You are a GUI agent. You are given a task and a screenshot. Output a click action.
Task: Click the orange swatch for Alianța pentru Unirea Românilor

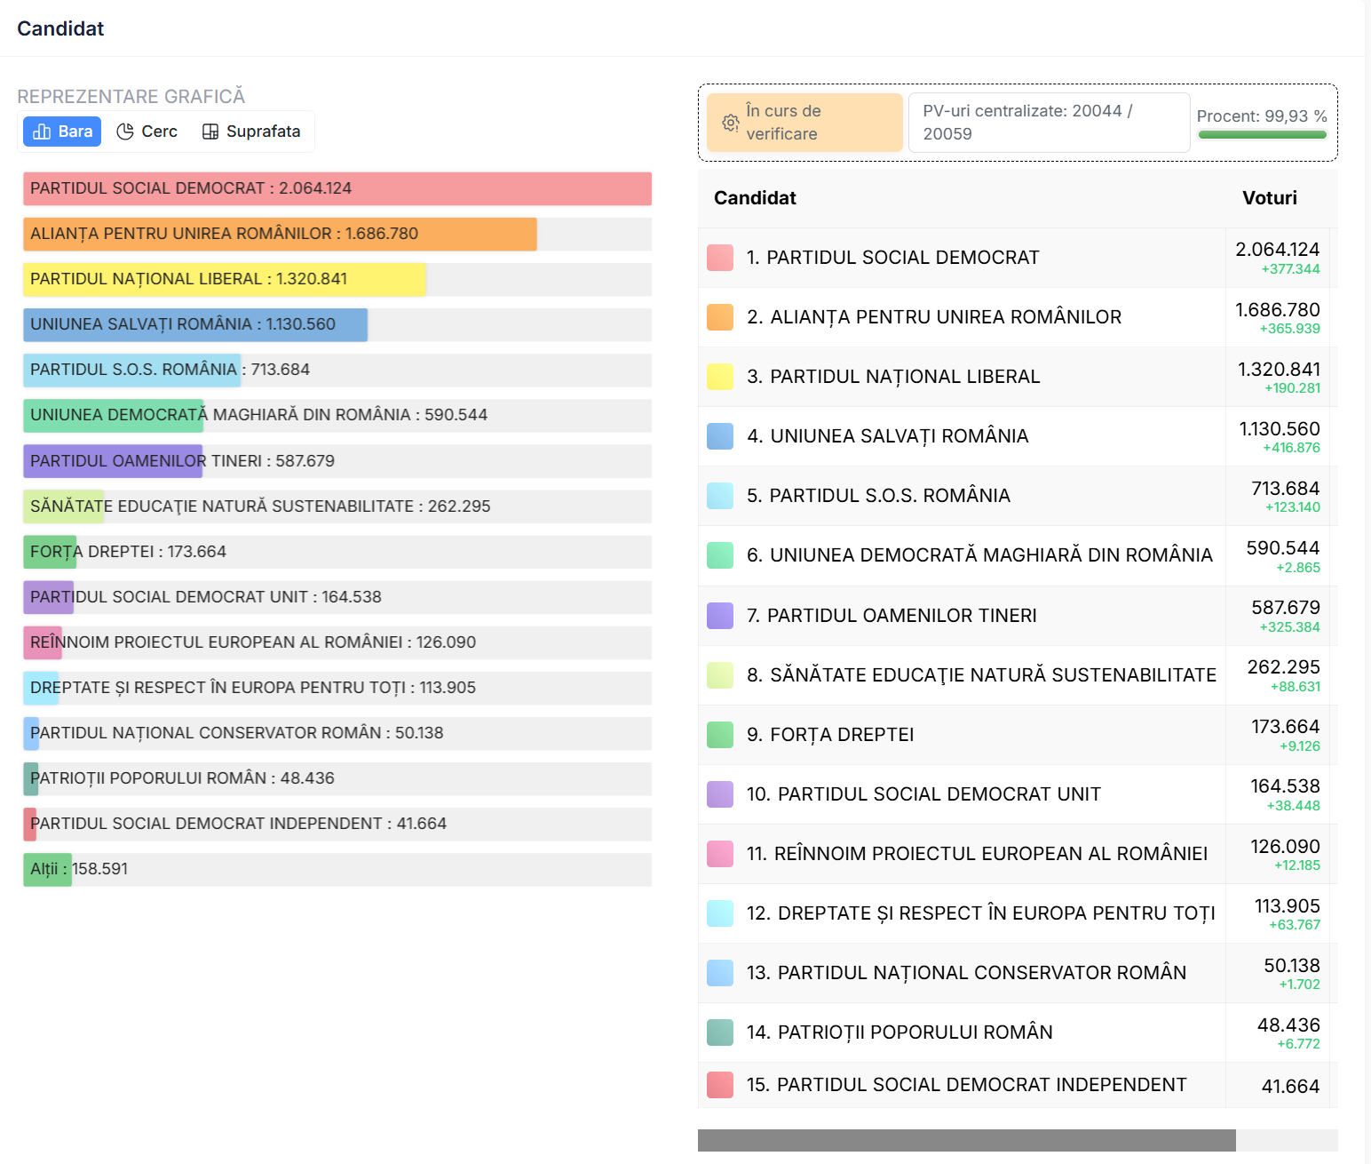coord(720,317)
